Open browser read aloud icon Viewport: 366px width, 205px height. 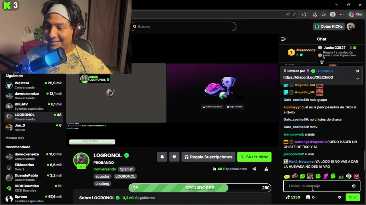[287, 15]
